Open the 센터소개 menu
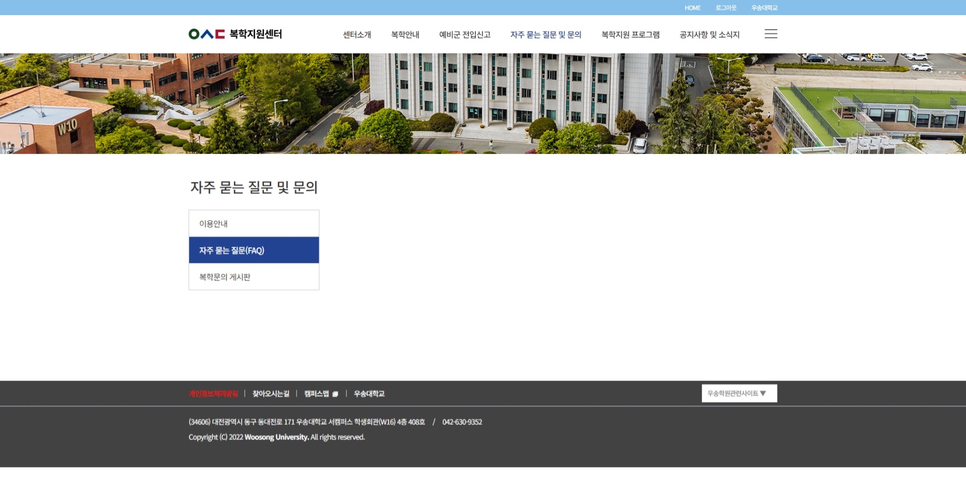966x487 pixels. 357,35
